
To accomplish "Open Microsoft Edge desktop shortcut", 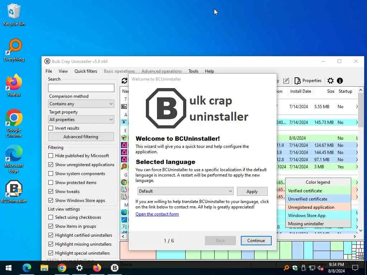I will [x=14, y=159].
